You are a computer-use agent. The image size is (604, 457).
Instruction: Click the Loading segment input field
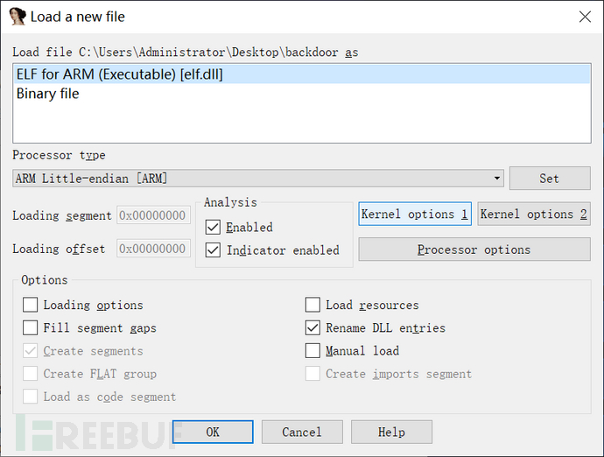pos(153,215)
